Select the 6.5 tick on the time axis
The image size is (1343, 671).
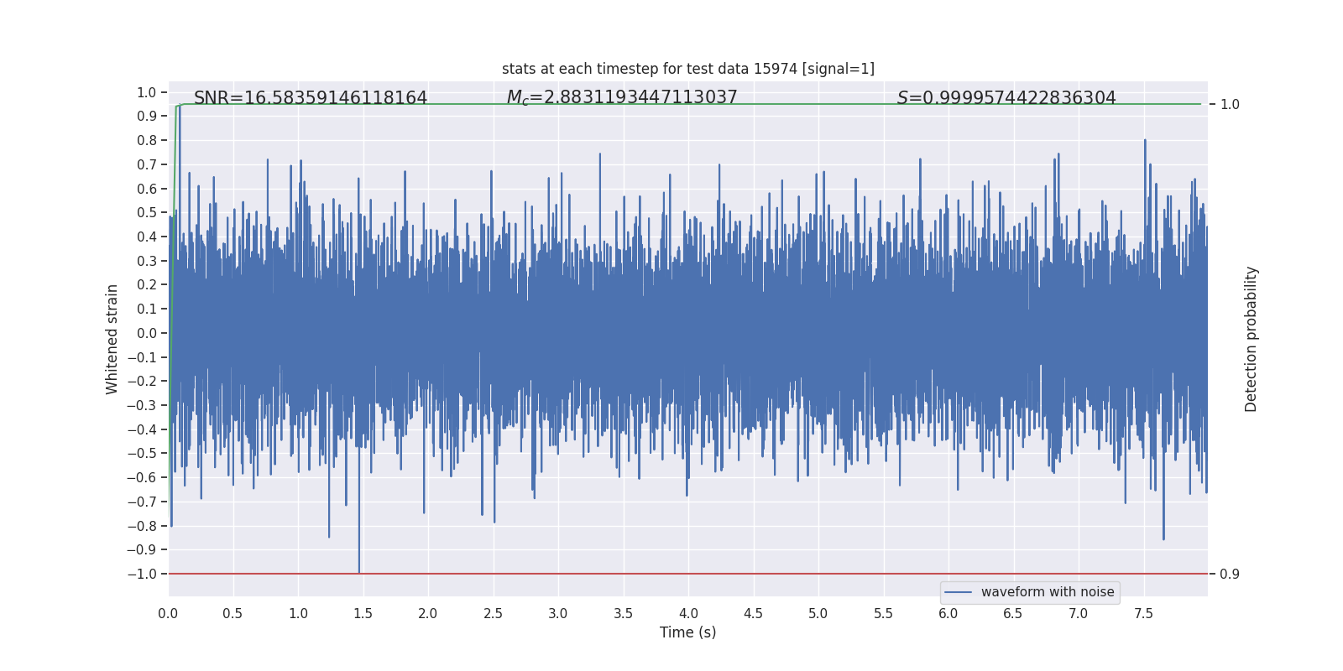pyautogui.click(x=1013, y=613)
